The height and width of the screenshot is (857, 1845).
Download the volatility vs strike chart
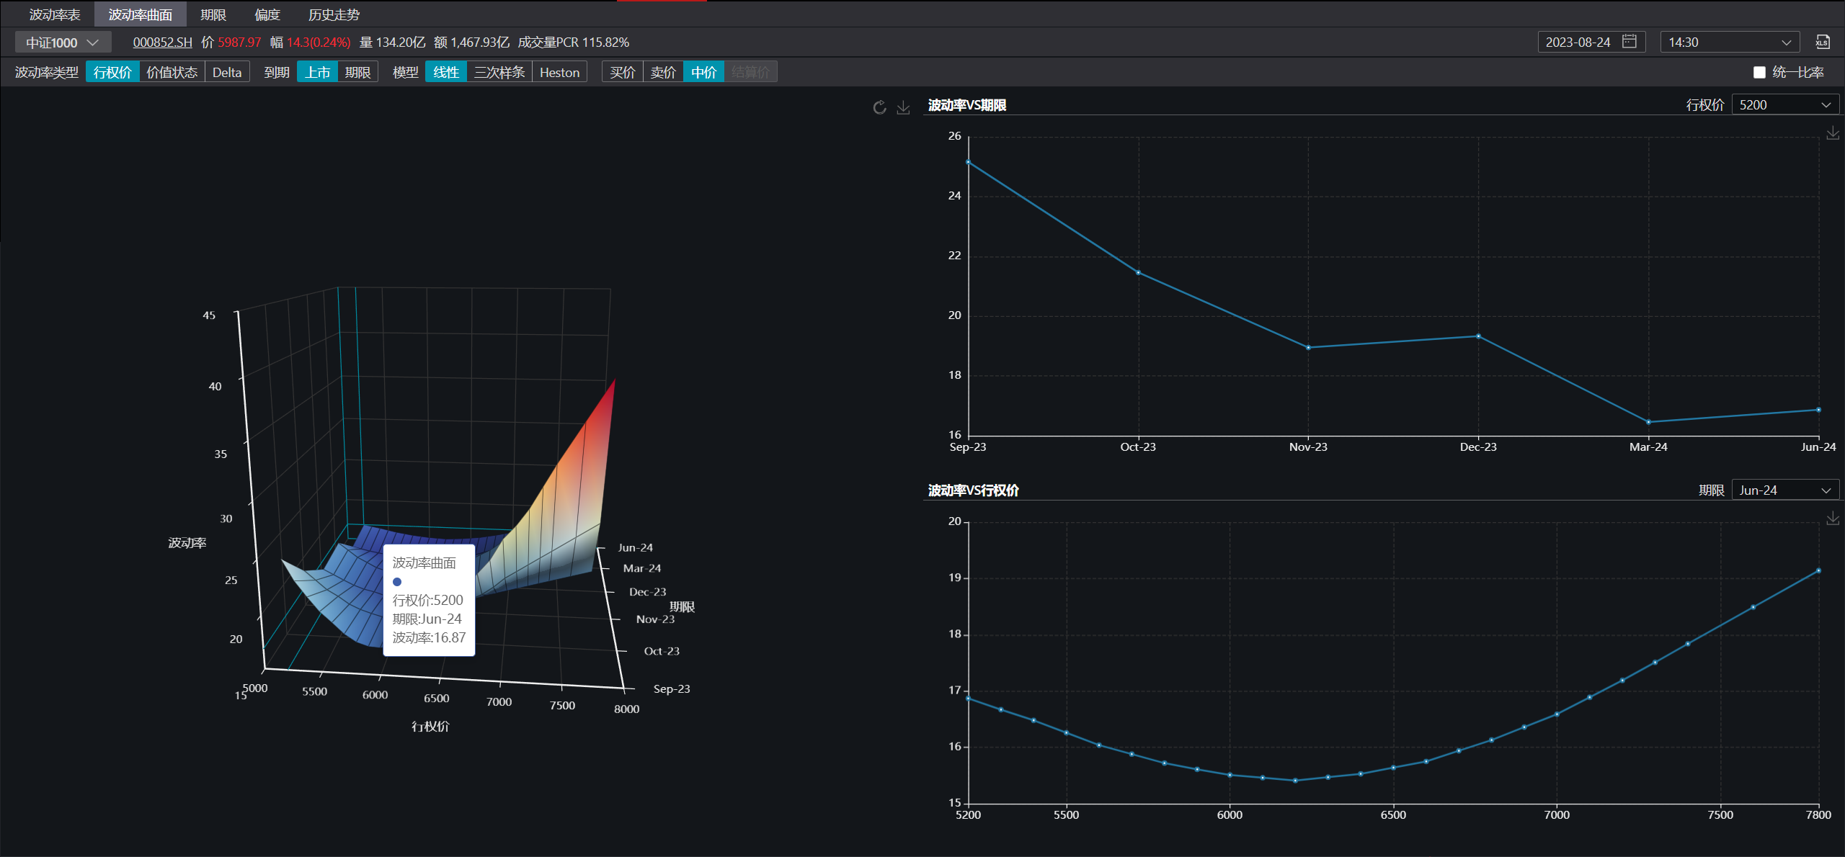point(1833,519)
